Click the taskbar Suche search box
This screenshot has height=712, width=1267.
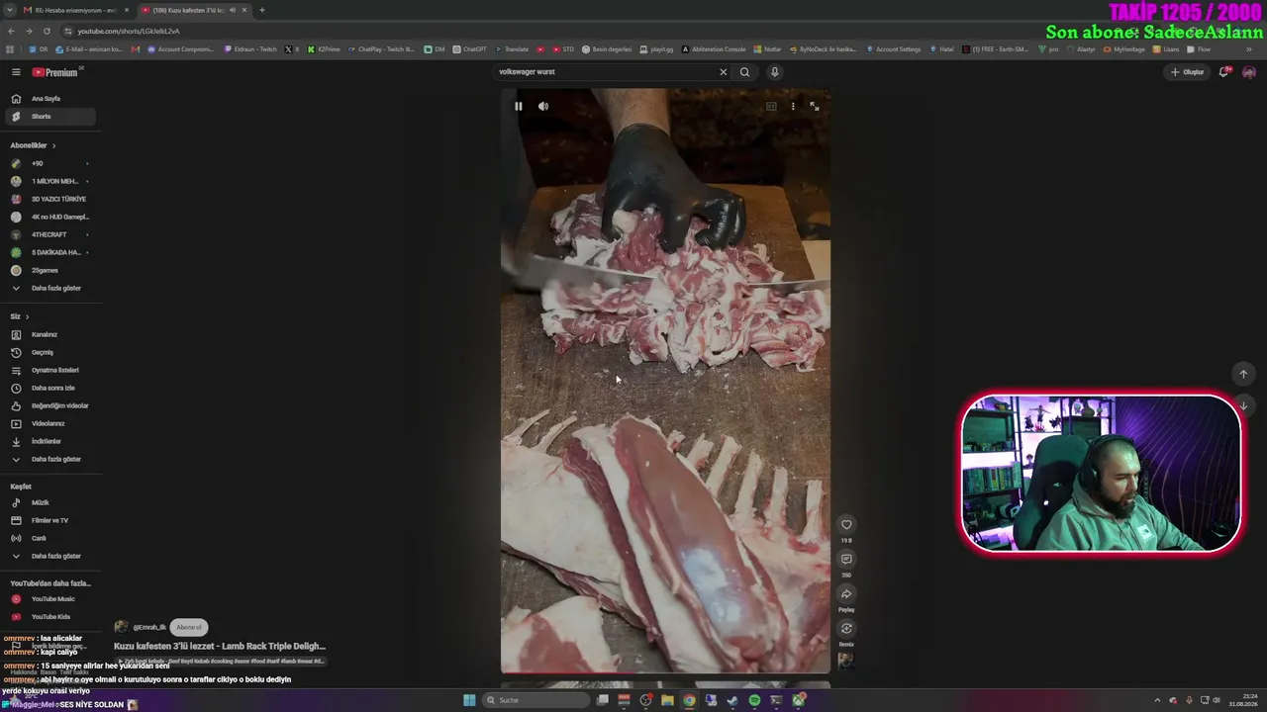[x=536, y=700]
